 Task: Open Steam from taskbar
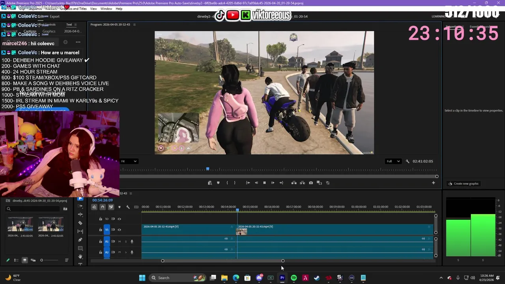click(316, 278)
